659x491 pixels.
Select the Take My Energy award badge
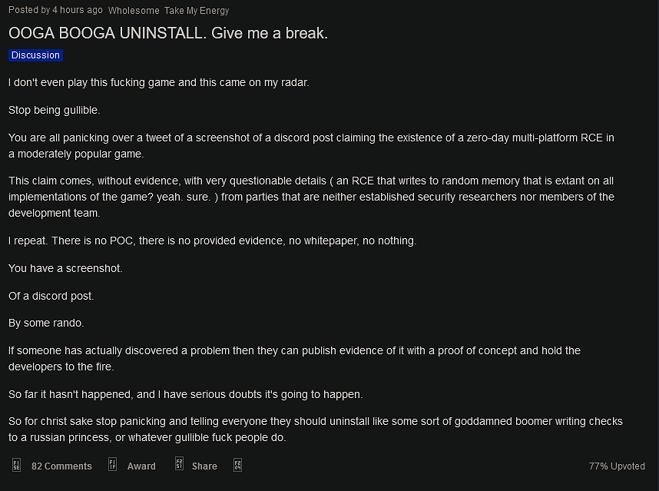197,11
